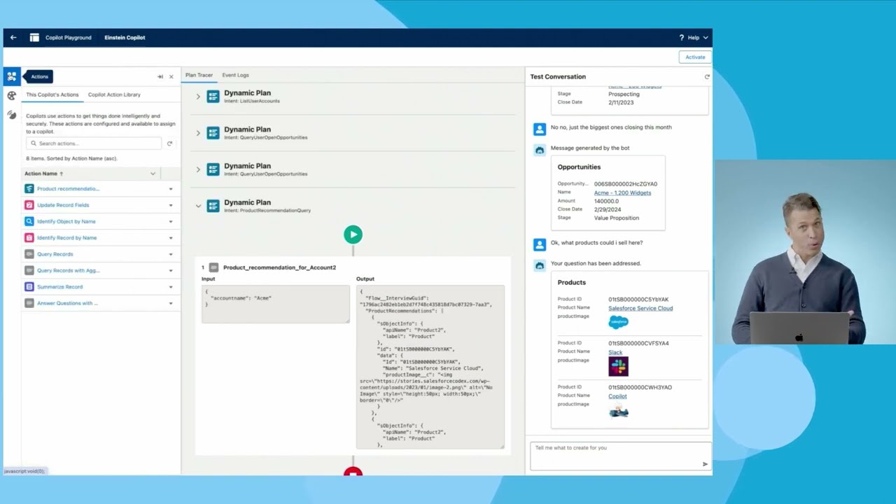This screenshot has height=504, width=896.
Task: Close the Actions panel with the X
Action: click(171, 77)
